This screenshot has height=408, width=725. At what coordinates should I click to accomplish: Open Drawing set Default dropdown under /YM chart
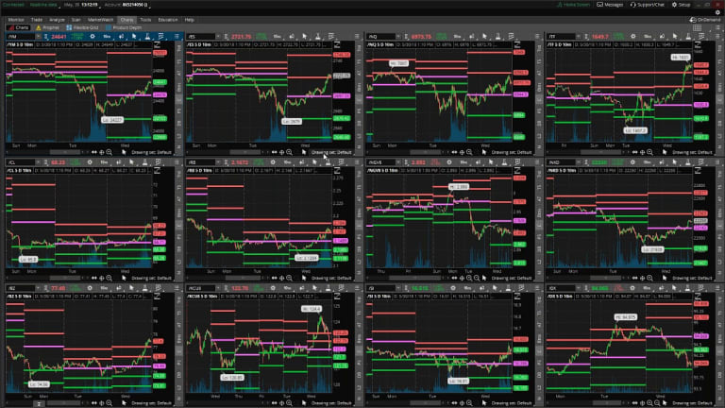click(x=151, y=152)
